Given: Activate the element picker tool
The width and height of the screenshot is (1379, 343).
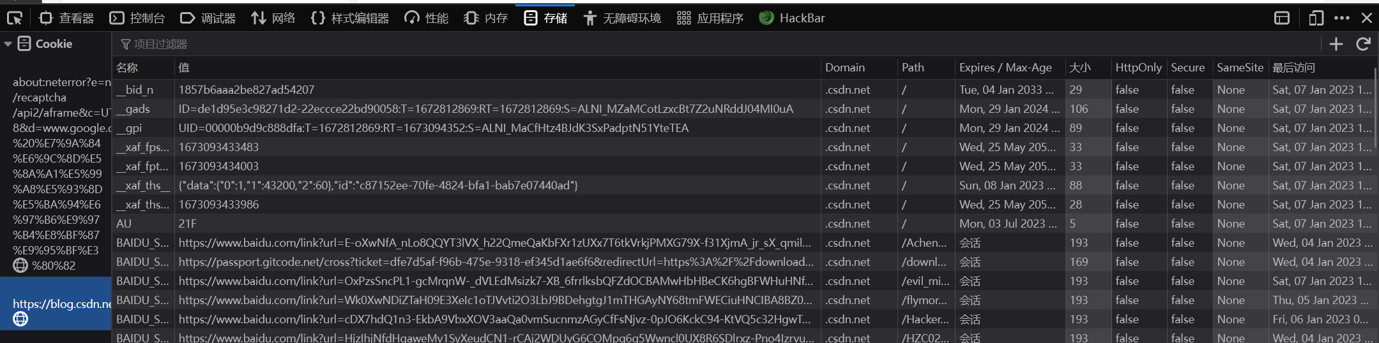Looking at the screenshot, I should point(14,18).
